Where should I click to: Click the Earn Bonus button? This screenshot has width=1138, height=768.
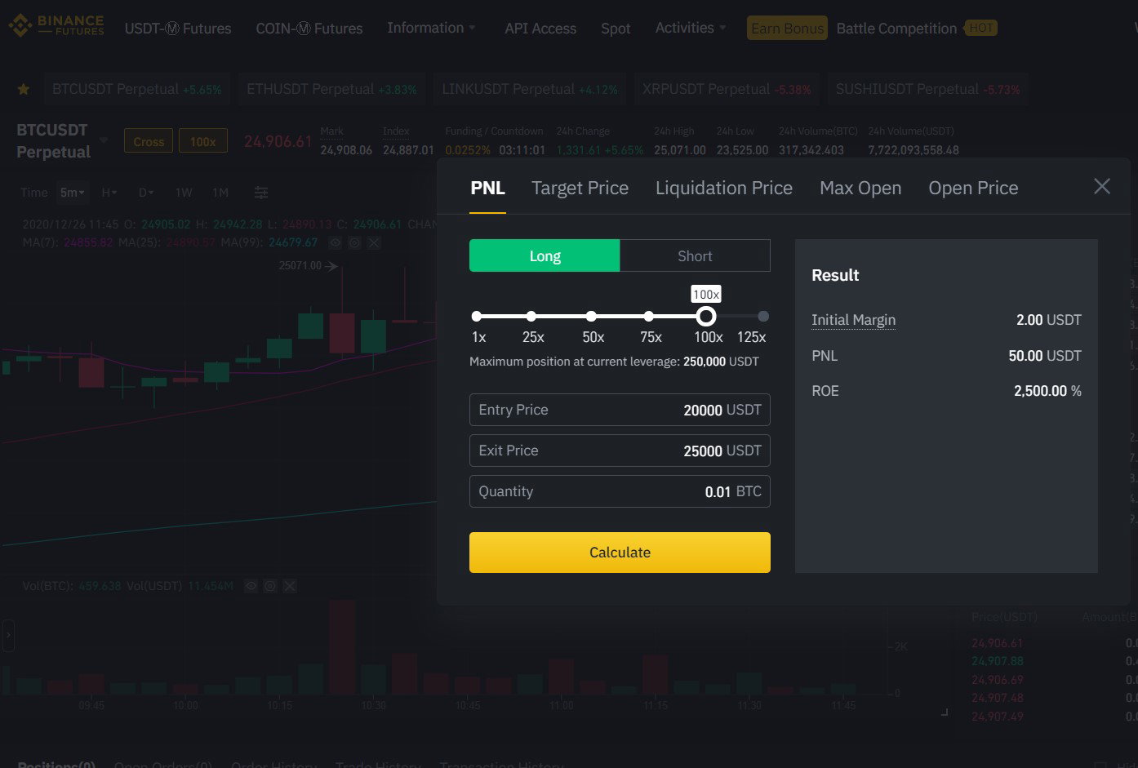pos(787,29)
